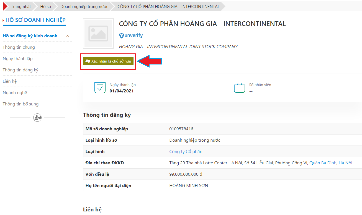This screenshot has height=215, width=362.
Task: Click the founding date calendar-check icon
Action: coord(100,87)
